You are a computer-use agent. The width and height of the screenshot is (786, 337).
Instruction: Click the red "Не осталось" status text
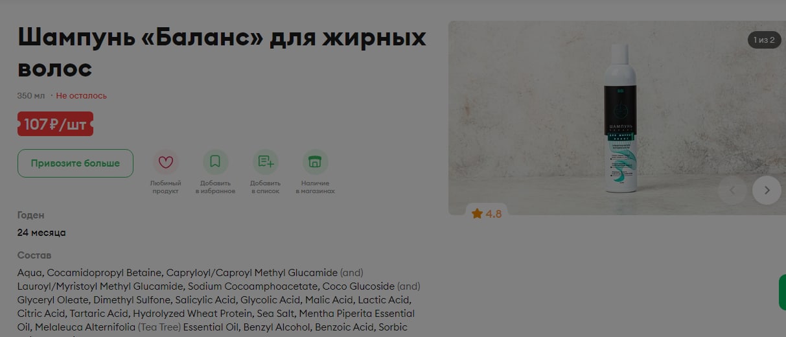pyautogui.click(x=81, y=95)
